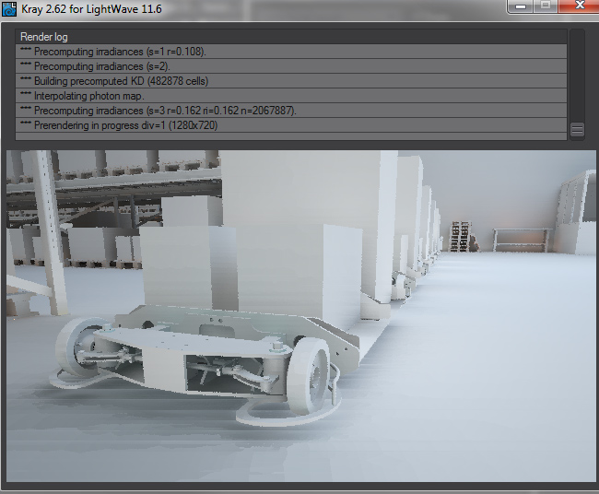Viewport: 599px width, 494px height.
Task: Click the Kray application icon in title bar
Action: coord(10,9)
